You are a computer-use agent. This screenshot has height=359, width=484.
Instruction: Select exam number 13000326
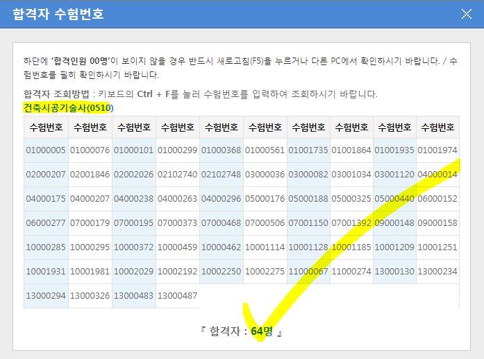(x=90, y=296)
